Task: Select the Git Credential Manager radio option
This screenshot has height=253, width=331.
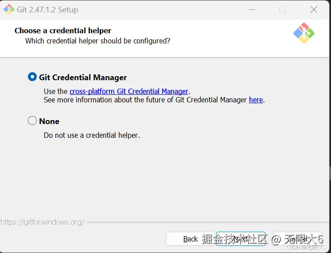Action: (32, 77)
